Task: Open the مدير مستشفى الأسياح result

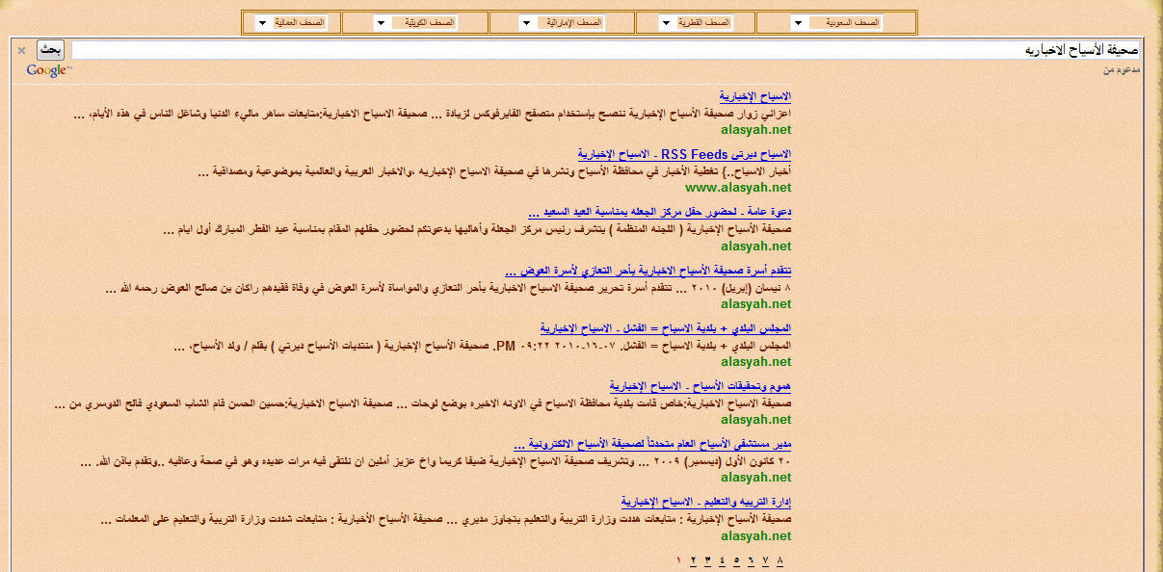Action: coord(652,444)
